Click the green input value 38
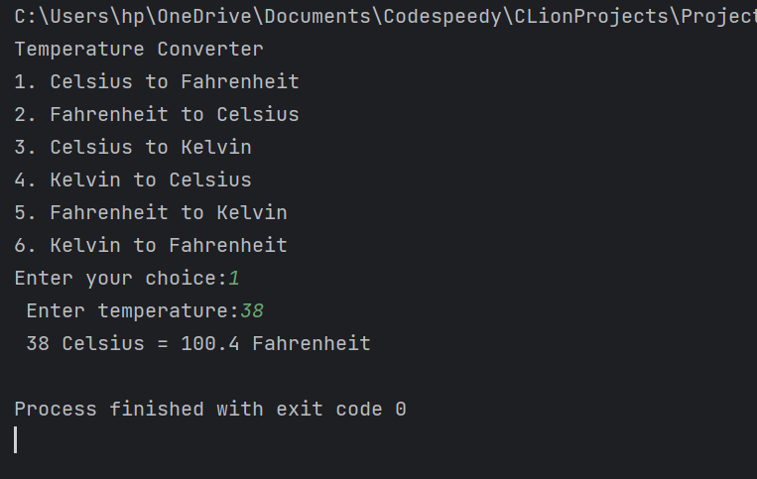757x479 pixels. (x=252, y=311)
